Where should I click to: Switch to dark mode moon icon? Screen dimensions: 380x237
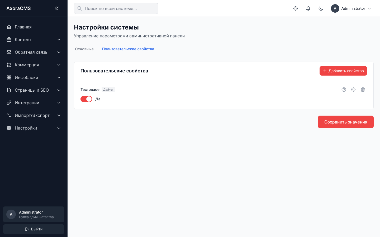(321, 8)
